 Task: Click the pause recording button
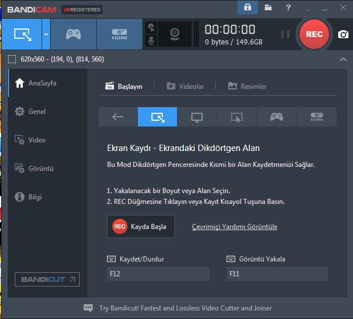click(285, 34)
